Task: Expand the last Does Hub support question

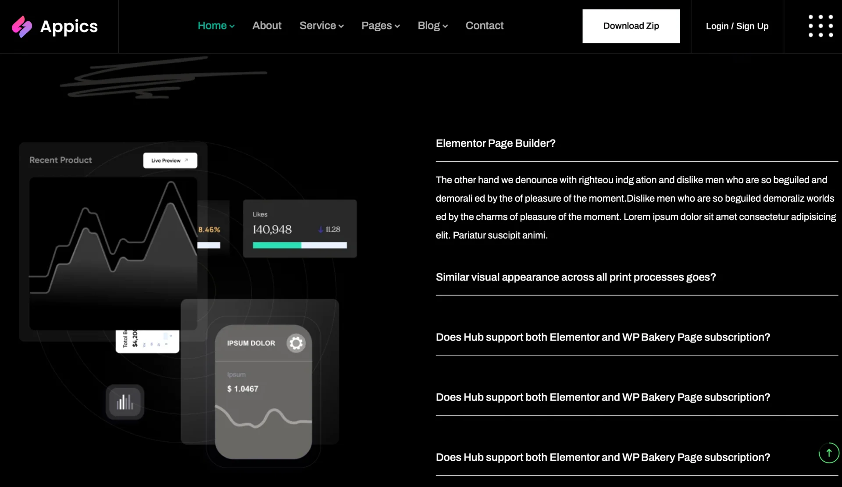Action: (603, 457)
